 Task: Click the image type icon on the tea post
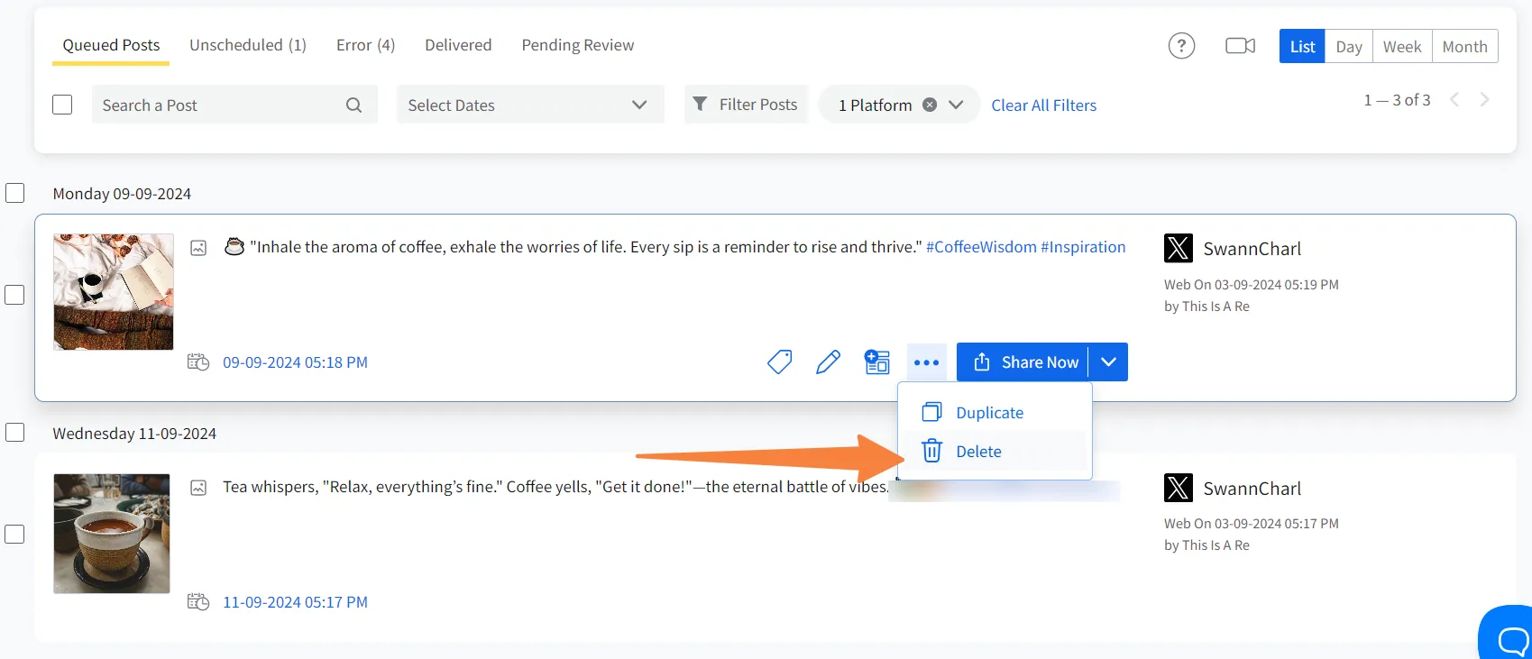click(198, 488)
